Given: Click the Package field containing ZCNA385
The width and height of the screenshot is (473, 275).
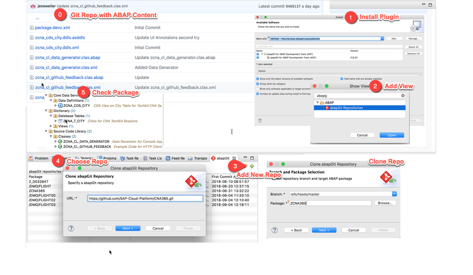Looking at the screenshot, I should (330, 203).
